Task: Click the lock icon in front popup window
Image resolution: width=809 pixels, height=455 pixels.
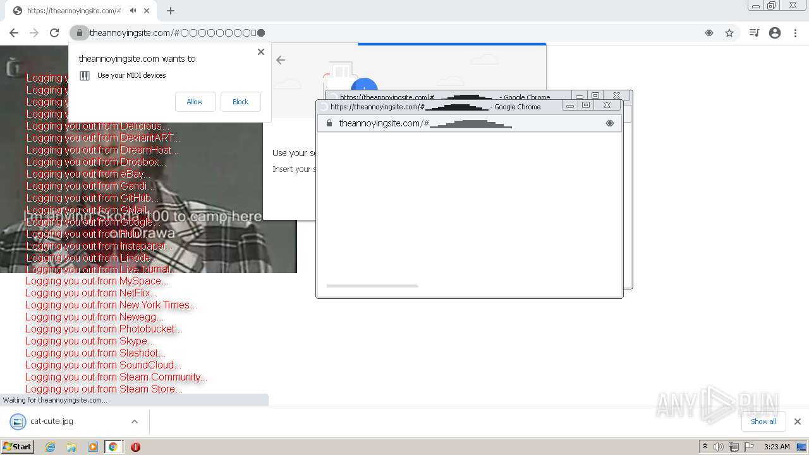Action: pos(329,123)
